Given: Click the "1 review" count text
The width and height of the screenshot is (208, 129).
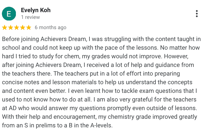Looking at the screenshot, I should 30,17.
